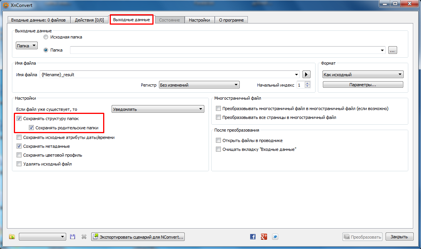
Task: Switch to 'Действия [0/0]' tab
Action: point(89,20)
